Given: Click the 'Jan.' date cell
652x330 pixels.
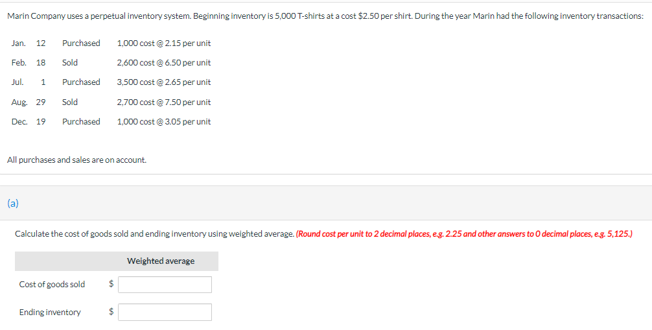Looking at the screenshot, I should tap(18, 43).
